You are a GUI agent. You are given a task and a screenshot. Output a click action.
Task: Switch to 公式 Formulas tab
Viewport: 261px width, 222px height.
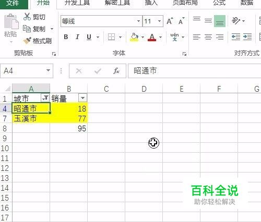point(219,3)
